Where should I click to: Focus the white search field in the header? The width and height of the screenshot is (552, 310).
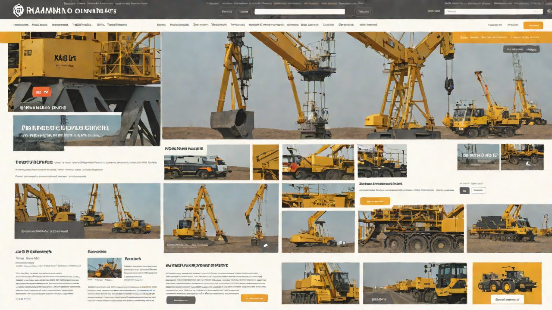coord(299,12)
